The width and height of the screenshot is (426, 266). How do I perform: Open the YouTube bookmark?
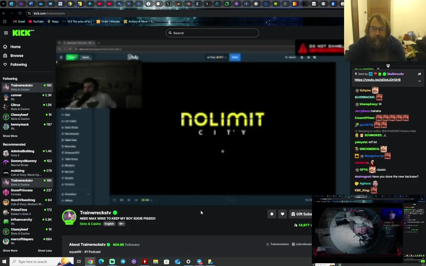pos(36,21)
